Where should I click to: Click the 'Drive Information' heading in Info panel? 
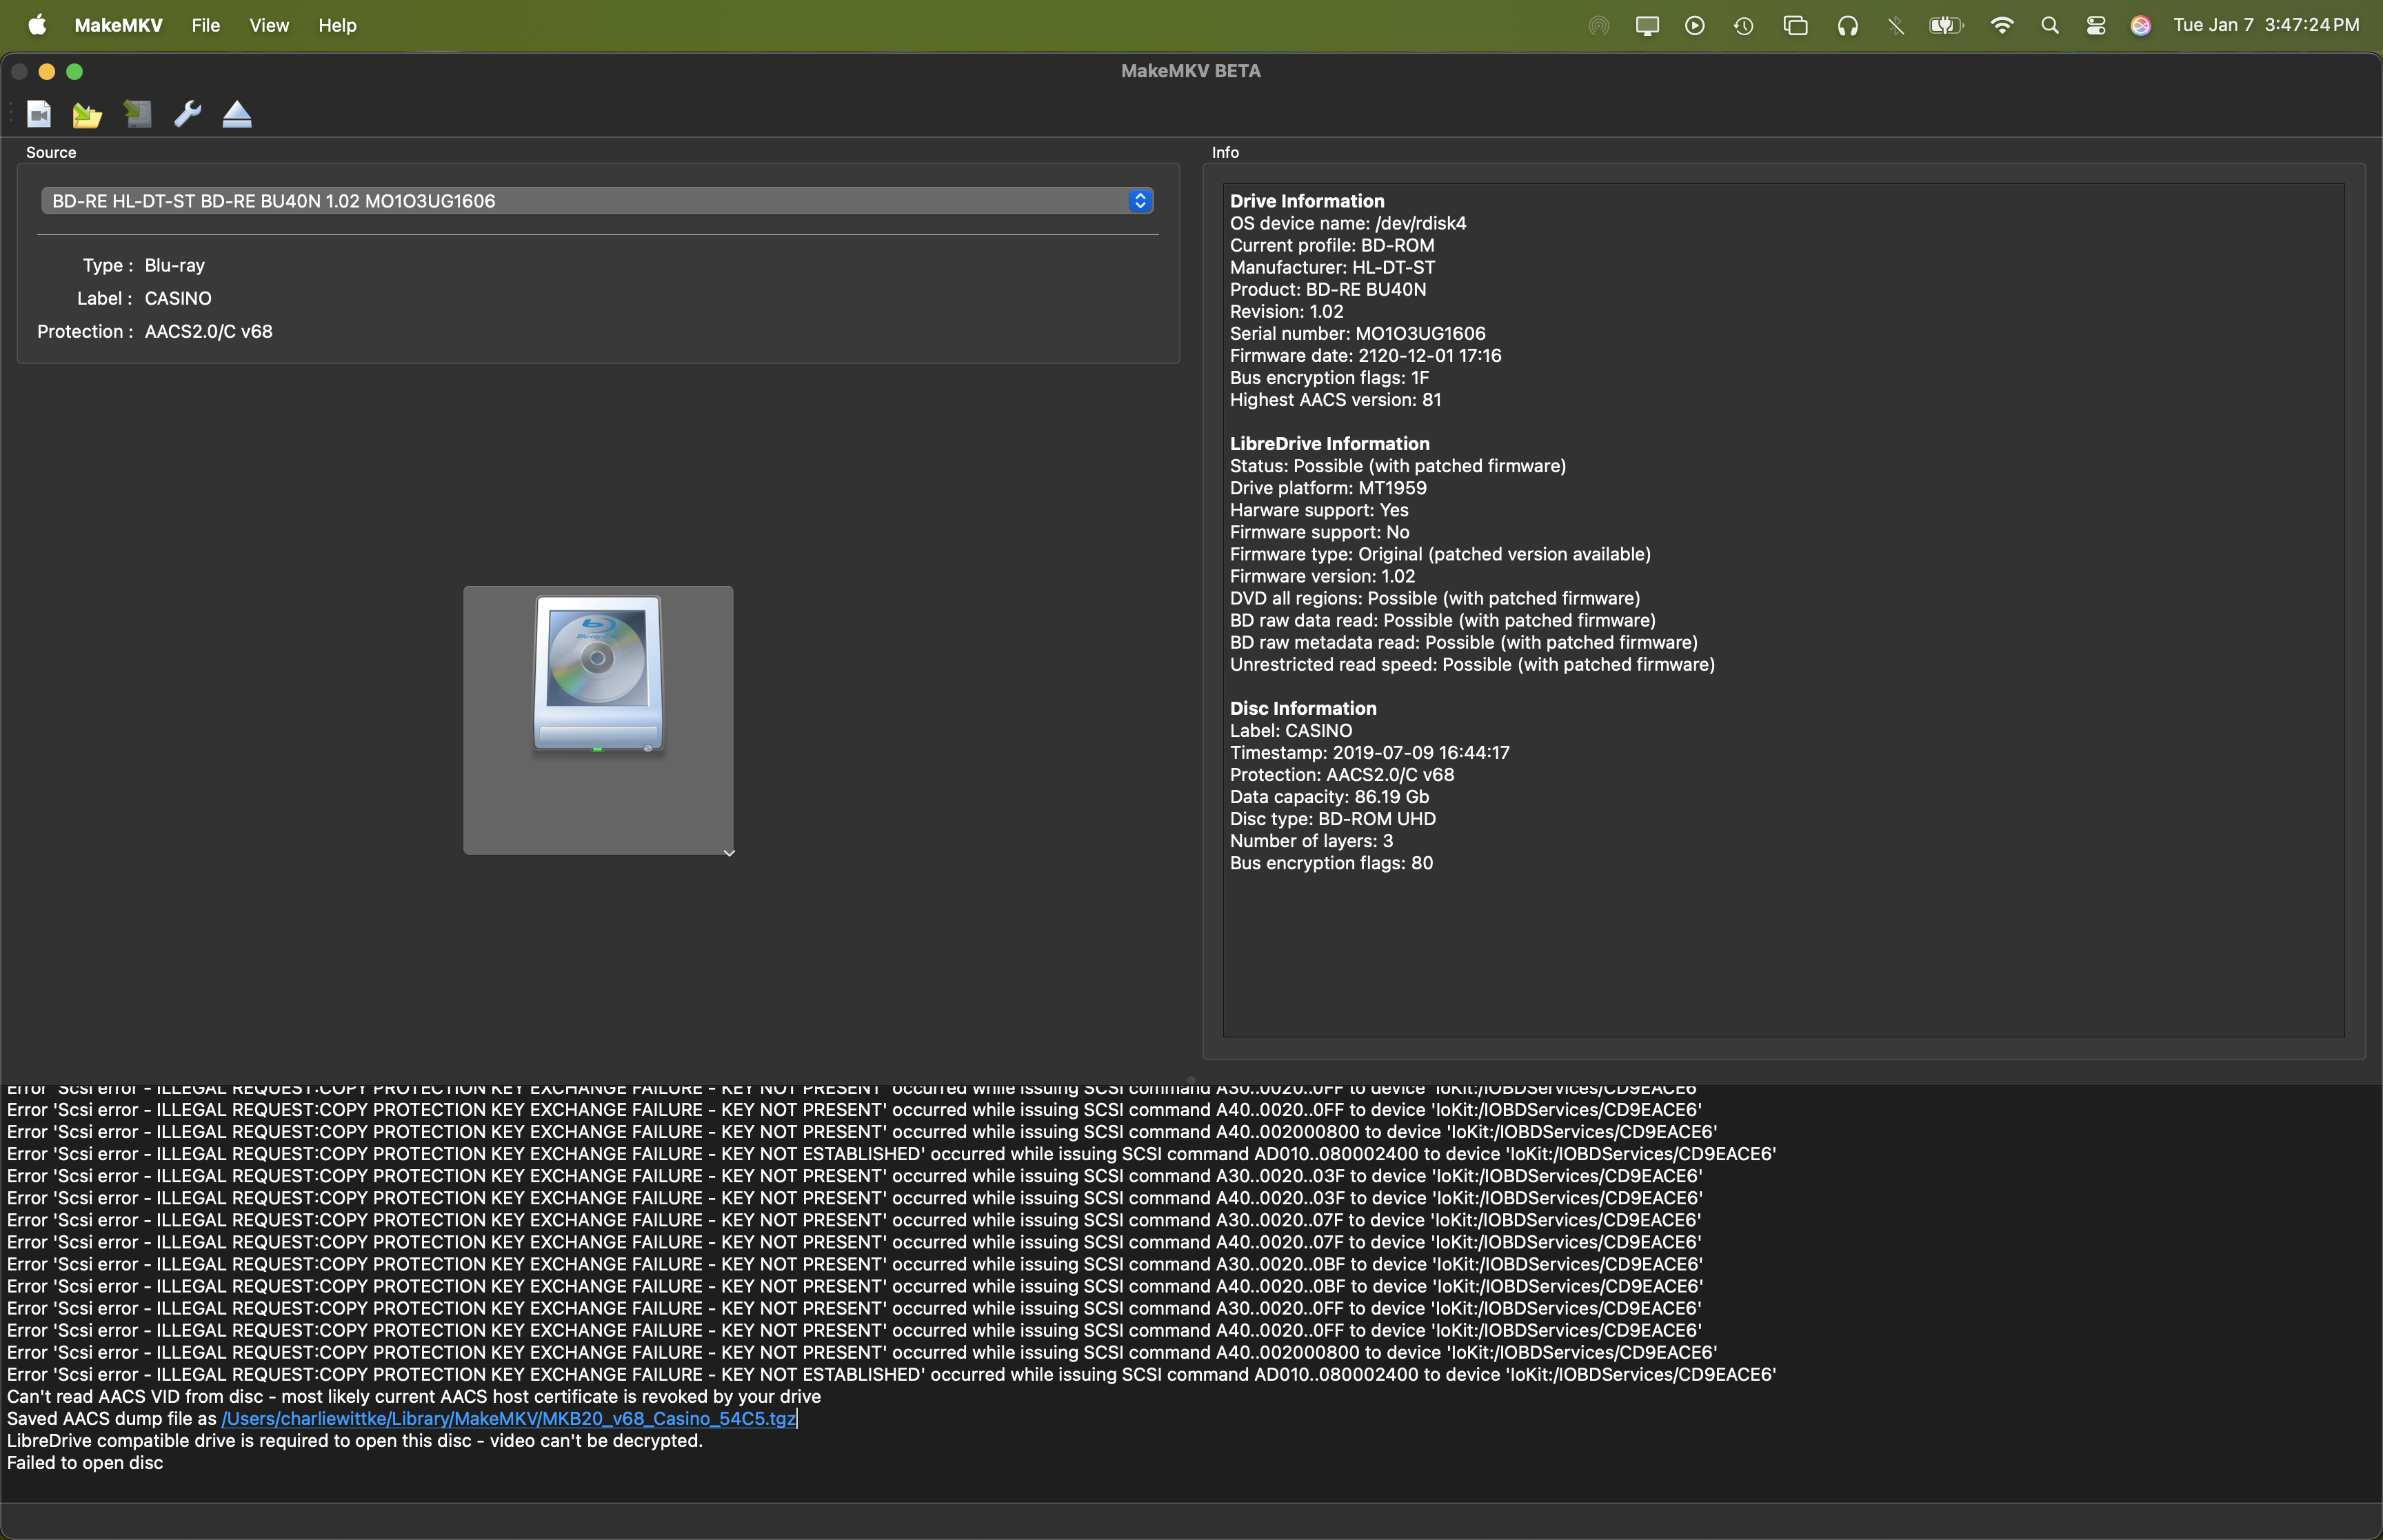1307,201
